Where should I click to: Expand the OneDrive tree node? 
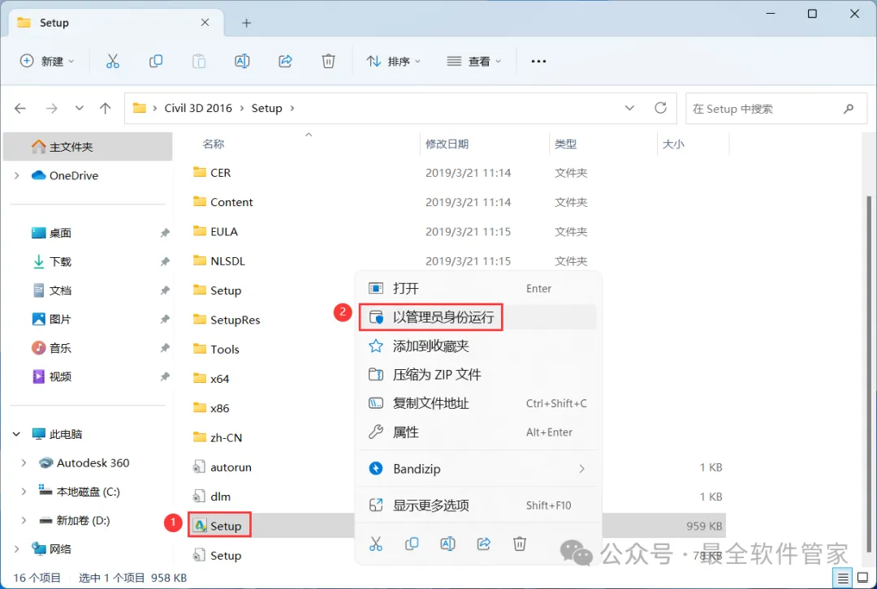coord(17,175)
